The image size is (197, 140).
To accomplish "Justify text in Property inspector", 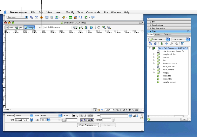I will pos(92,116).
